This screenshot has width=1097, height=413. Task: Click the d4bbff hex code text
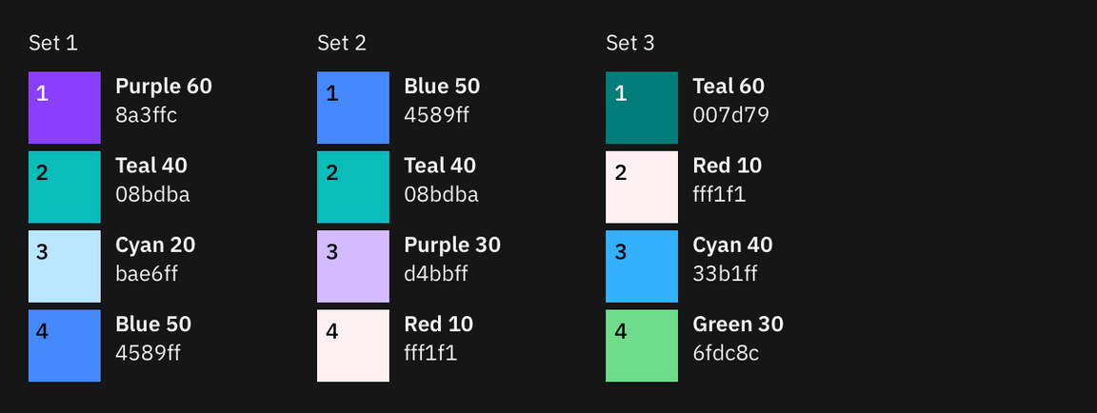coord(436,274)
